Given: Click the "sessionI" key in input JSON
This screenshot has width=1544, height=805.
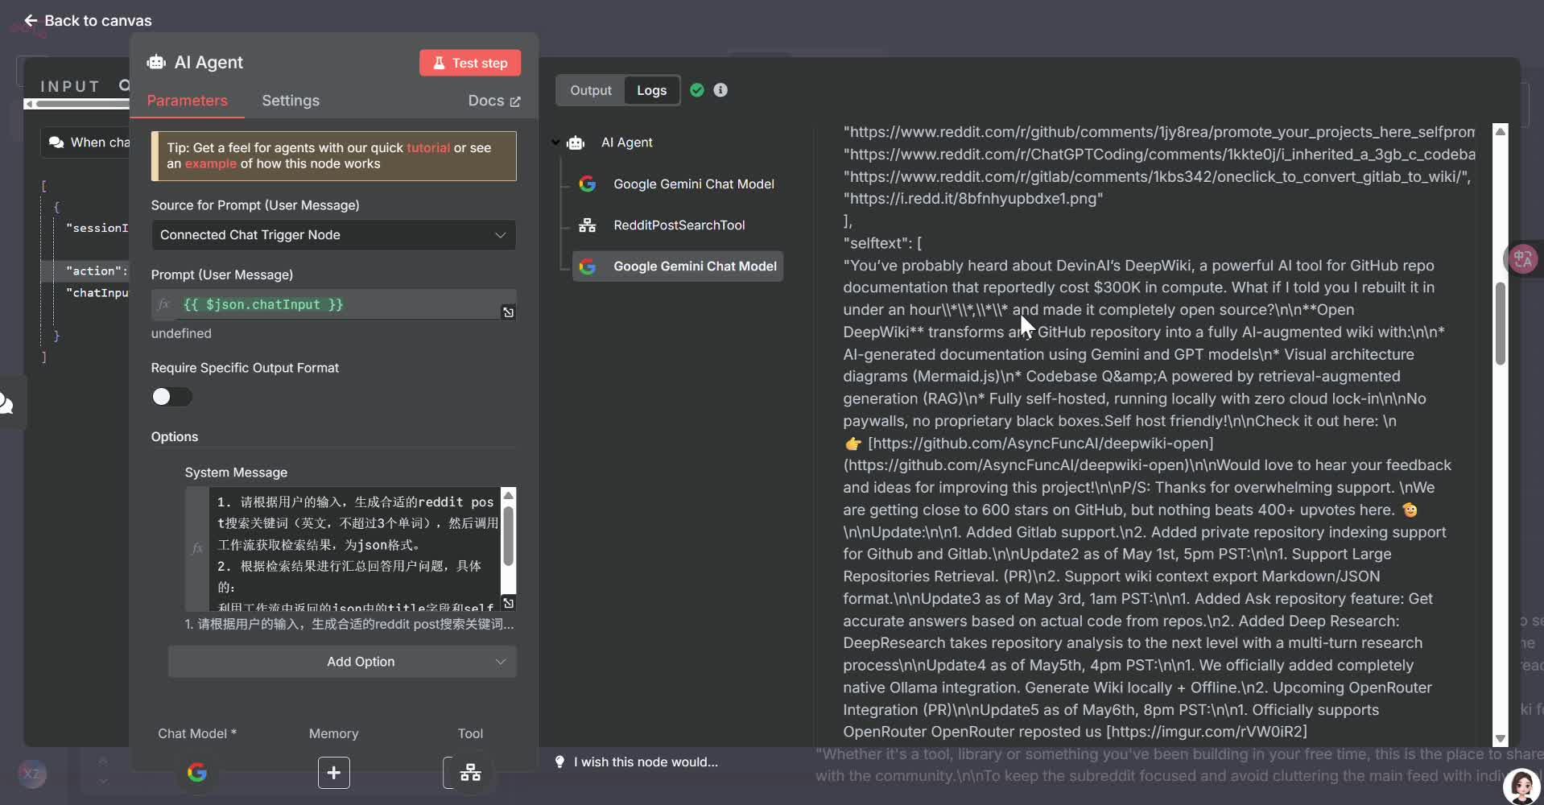Looking at the screenshot, I should (x=97, y=228).
